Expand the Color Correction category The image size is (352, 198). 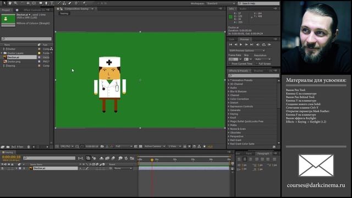[x=229, y=99]
